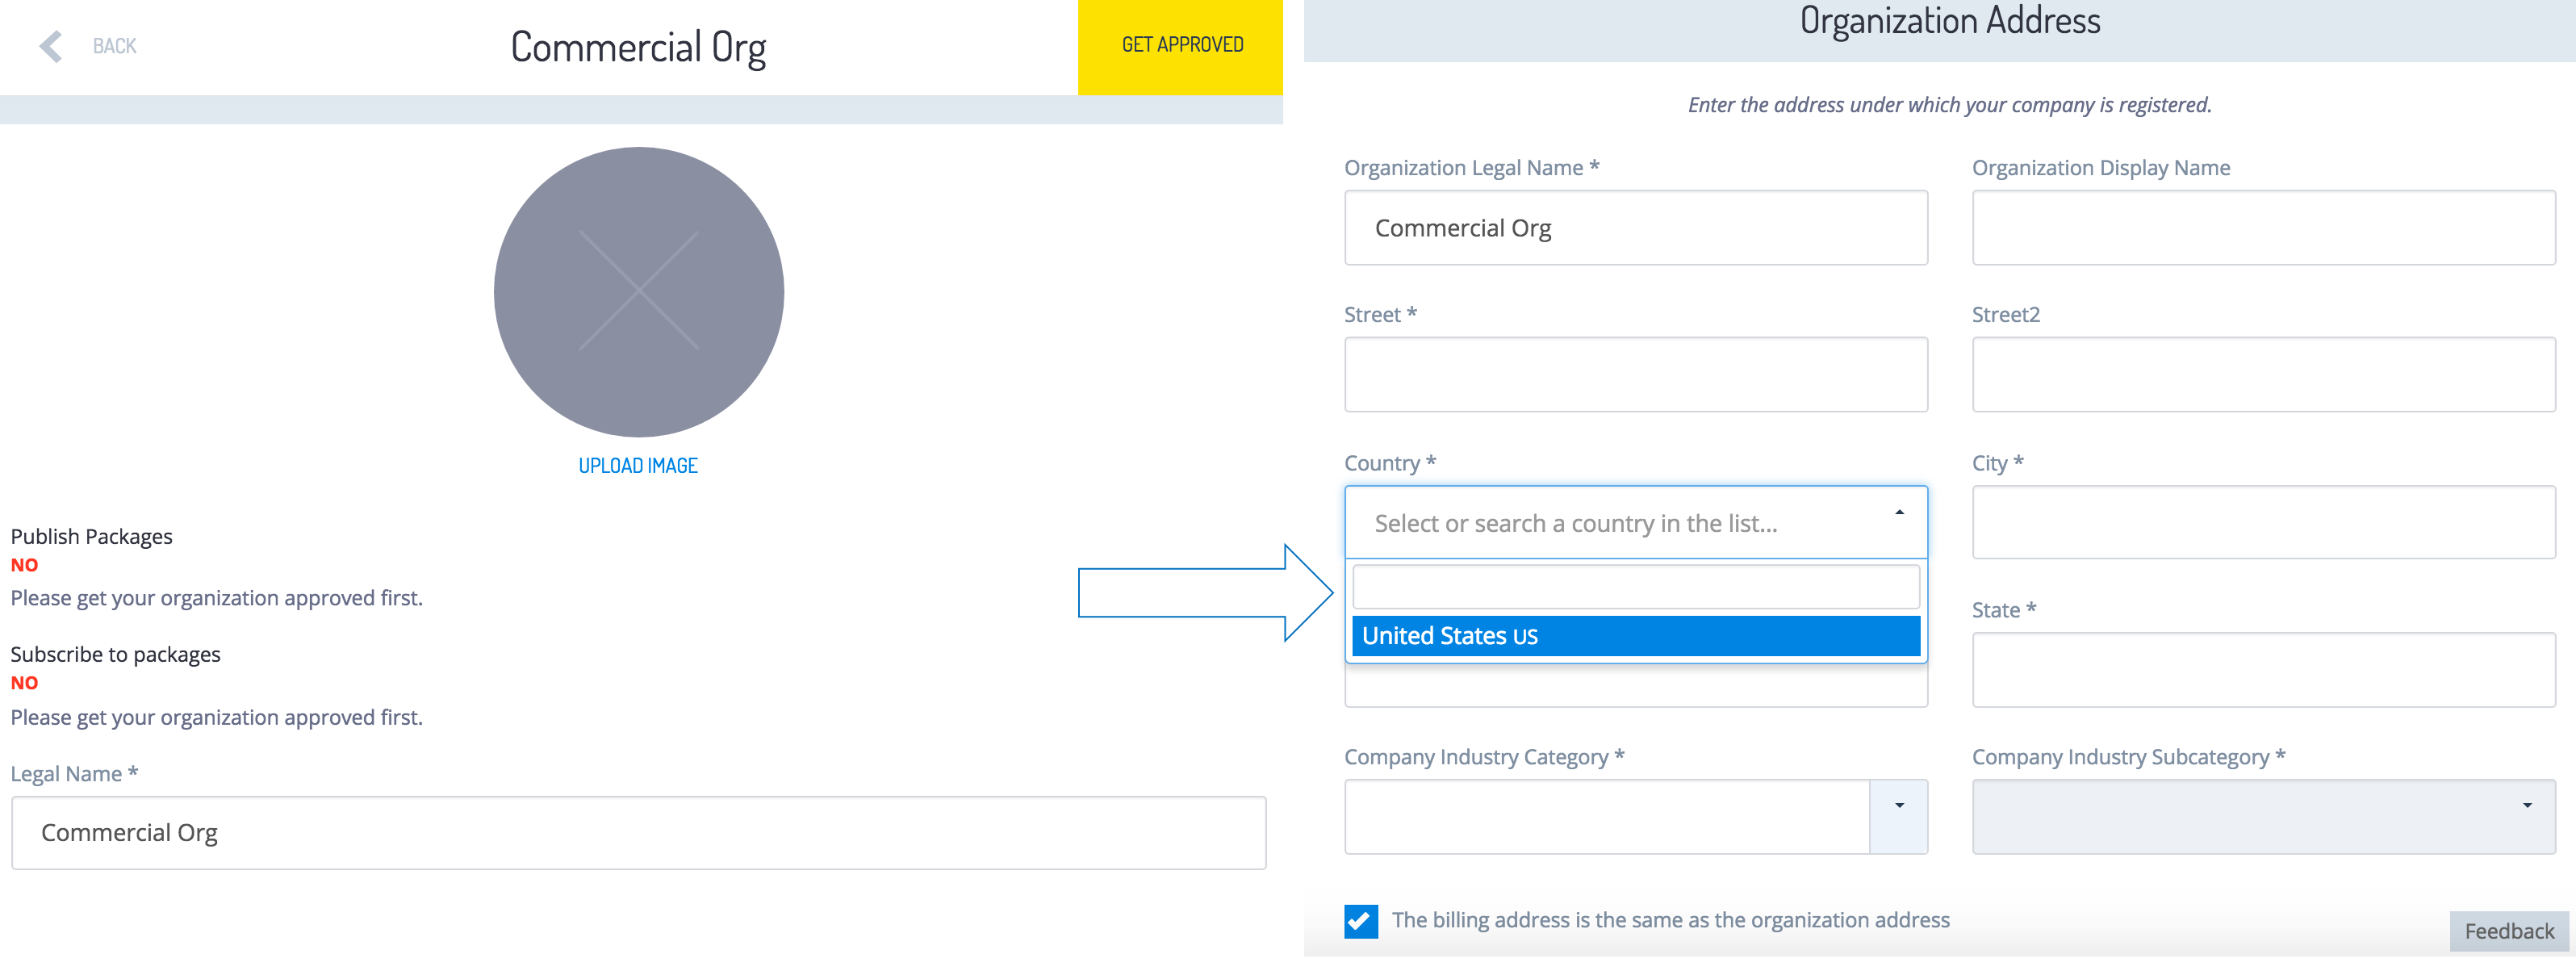Click the Organization Legal Name field
This screenshot has height=975, width=2576.
1636,228
